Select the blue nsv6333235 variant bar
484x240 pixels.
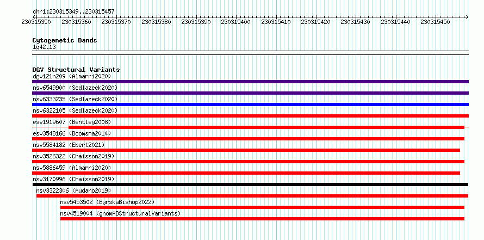pyautogui.click(x=250, y=104)
